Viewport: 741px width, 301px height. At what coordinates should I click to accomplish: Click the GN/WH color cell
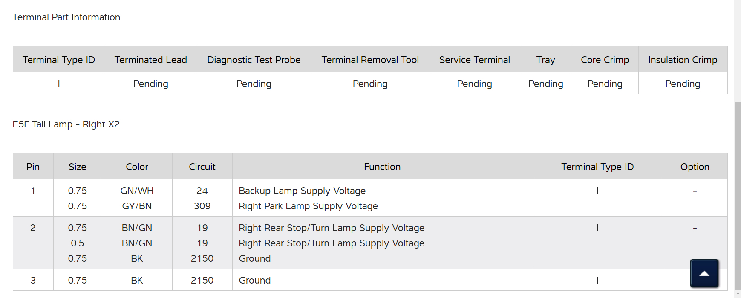coord(137,191)
